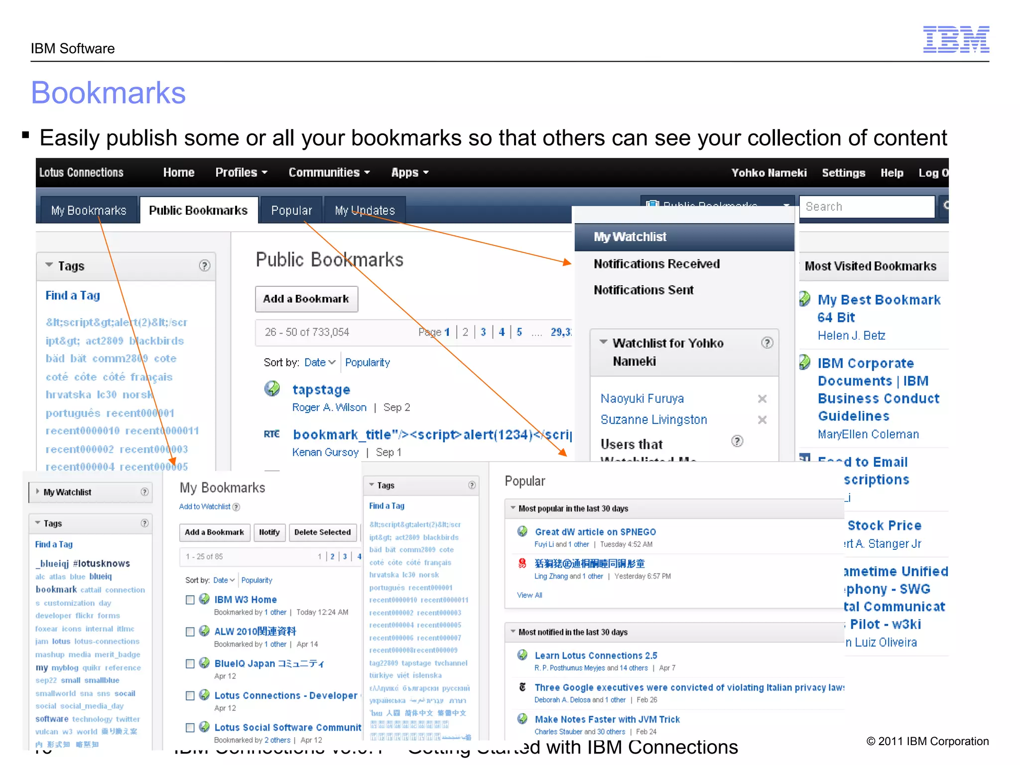Open help for the Tags panel
This screenshot has height=765, width=1020.
[204, 265]
